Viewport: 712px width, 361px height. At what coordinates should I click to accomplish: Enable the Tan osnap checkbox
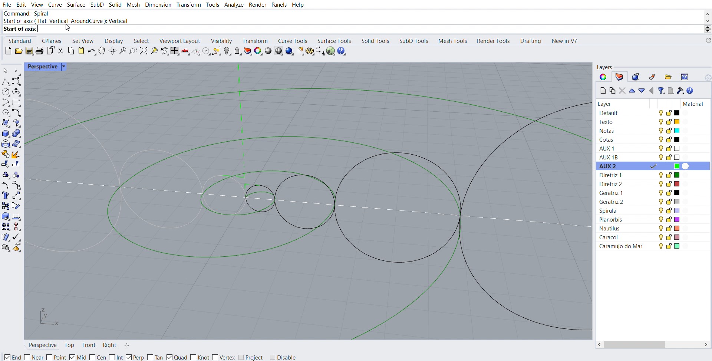coord(150,357)
